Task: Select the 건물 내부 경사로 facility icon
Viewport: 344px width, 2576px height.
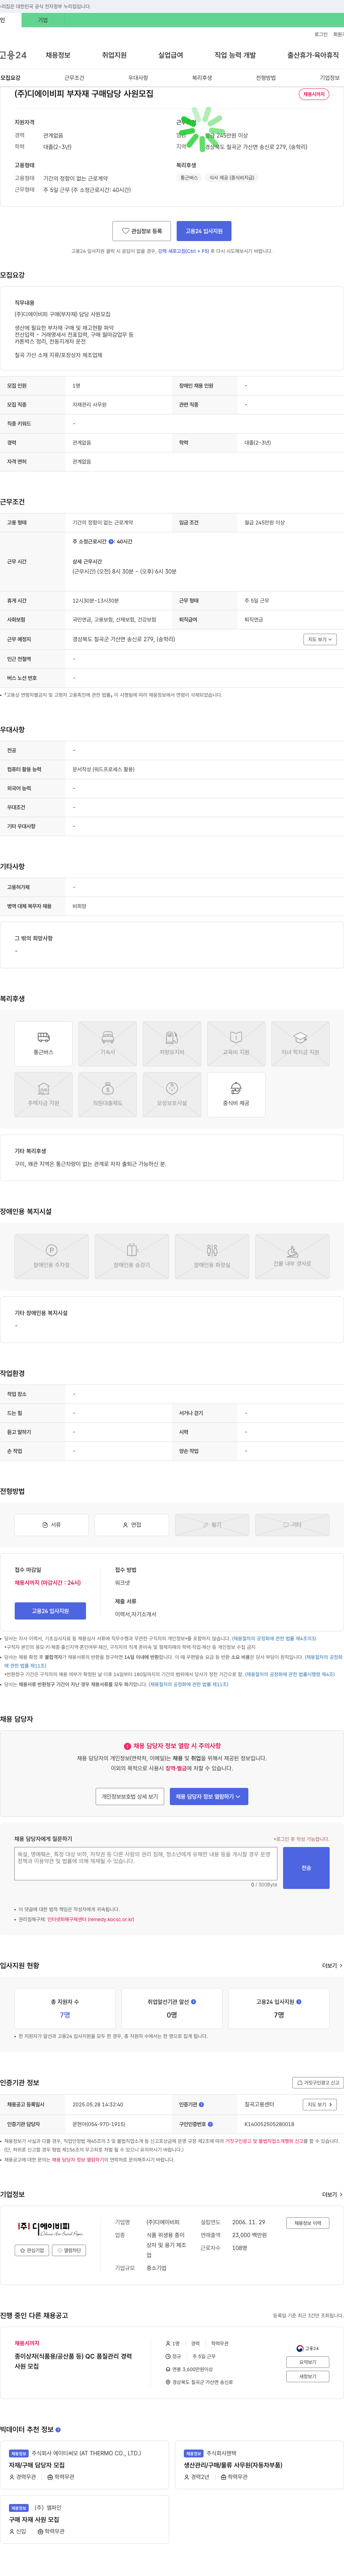Action: [292, 1256]
